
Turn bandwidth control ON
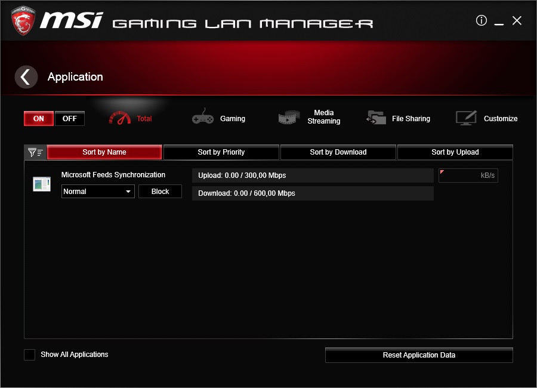click(39, 119)
